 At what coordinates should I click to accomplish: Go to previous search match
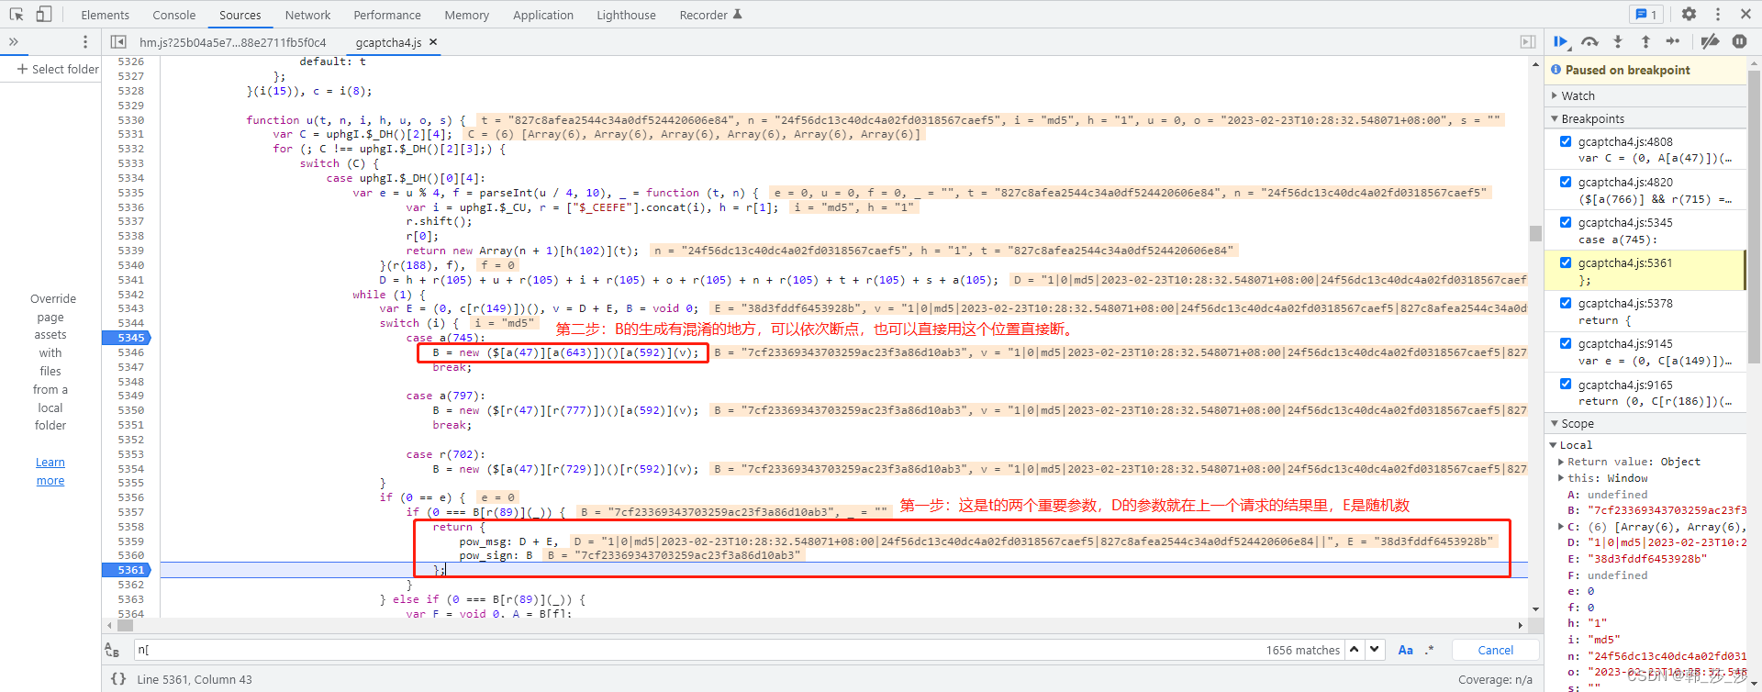1355,650
